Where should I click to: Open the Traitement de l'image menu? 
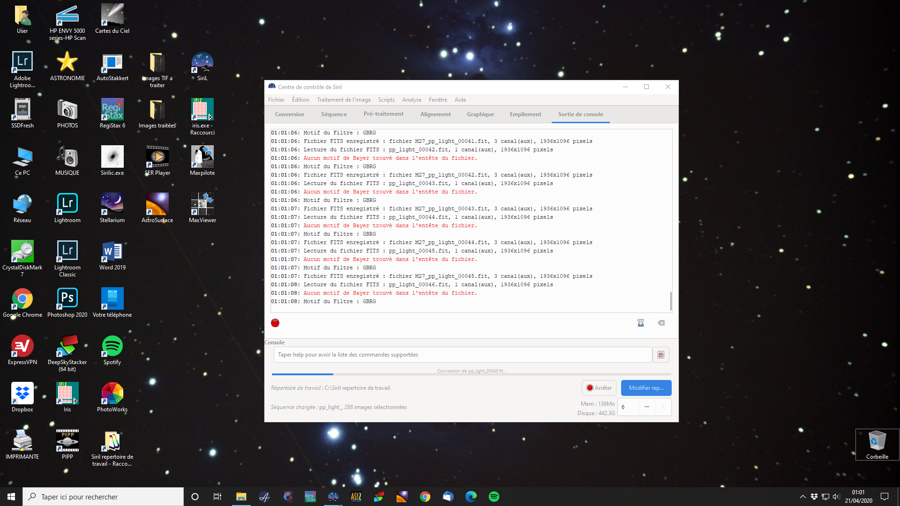click(344, 100)
